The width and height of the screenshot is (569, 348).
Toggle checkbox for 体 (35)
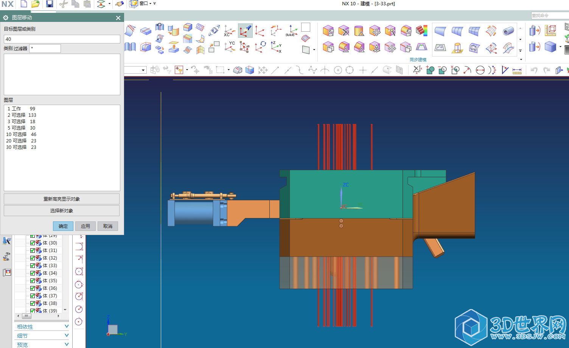[33, 281]
